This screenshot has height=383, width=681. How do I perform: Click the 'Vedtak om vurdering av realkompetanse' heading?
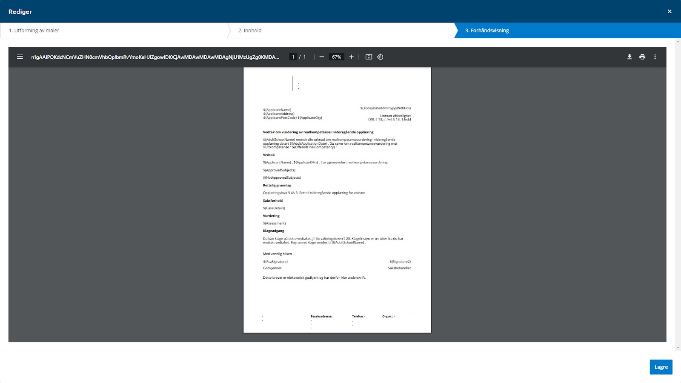[x=318, y=132]
